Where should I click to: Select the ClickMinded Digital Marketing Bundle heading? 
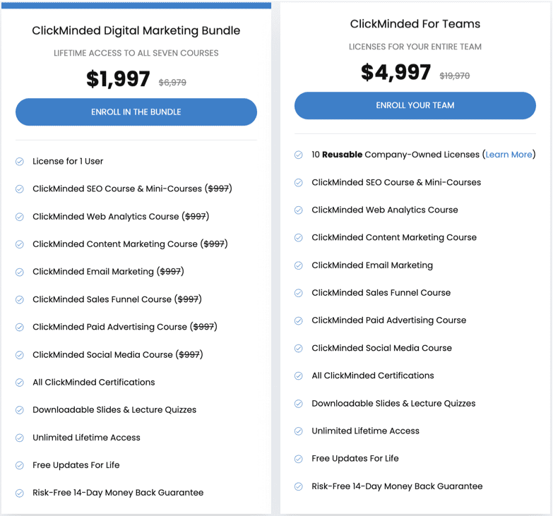pos(136,30)
